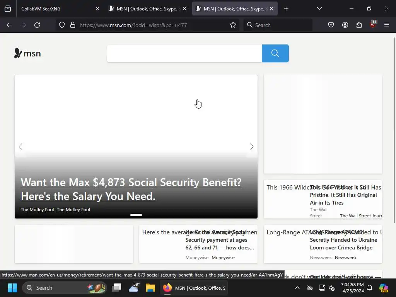Open Copilot preview icon in taskbar

(384, 288)
